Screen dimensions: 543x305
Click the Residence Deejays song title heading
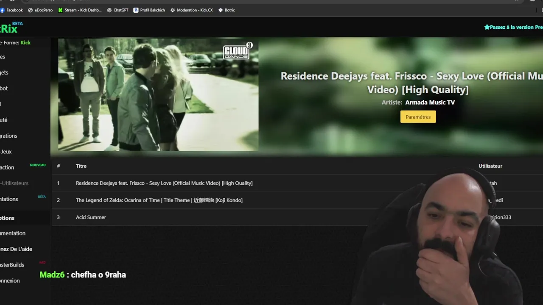[411, 83]
